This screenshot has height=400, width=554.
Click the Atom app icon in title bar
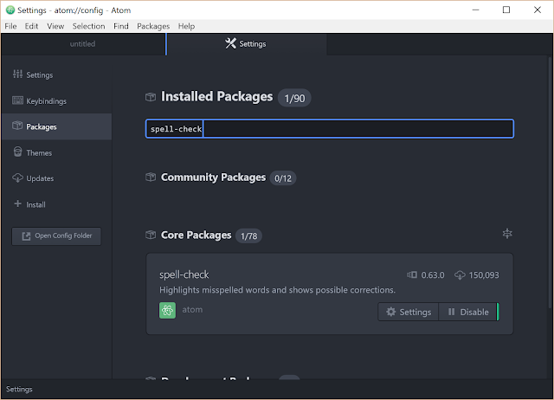(x=10, y=10)
